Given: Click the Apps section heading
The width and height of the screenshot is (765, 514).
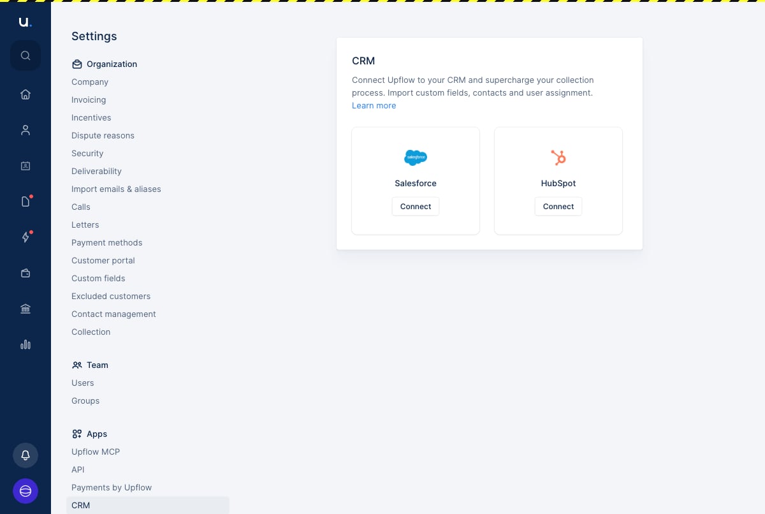Looking at the screenshot, I should pyautogui.click(x=97, y=434).
